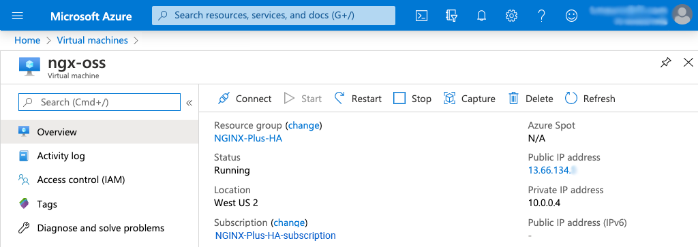Click the Tags purple tag icon
Image resolution: width=698 pixels, height=247 pixels.
click(24, 204)
